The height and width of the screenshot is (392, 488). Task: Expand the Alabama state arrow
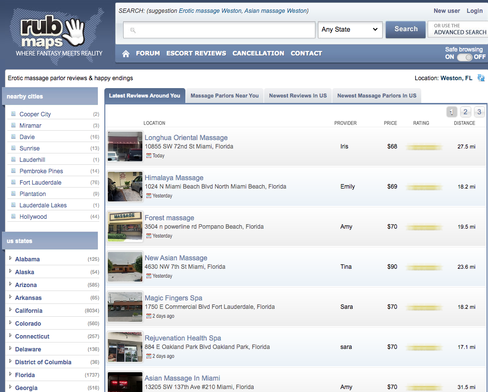[10, 258]
